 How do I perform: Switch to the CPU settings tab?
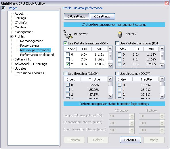[x=77, y=16]
